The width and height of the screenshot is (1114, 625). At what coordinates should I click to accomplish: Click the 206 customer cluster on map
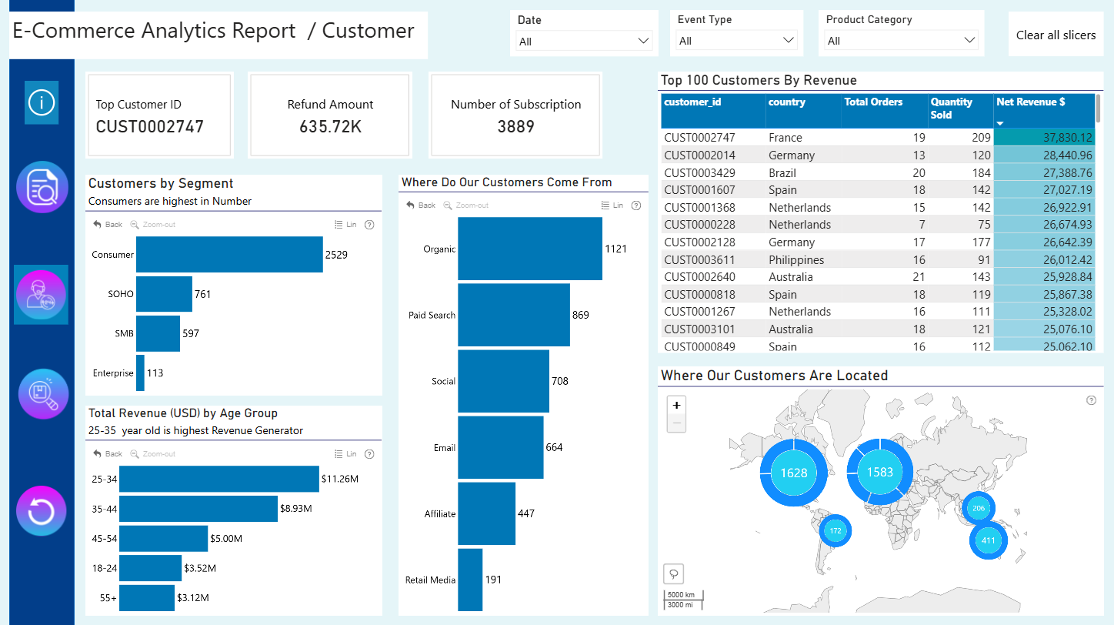point(979,508)
